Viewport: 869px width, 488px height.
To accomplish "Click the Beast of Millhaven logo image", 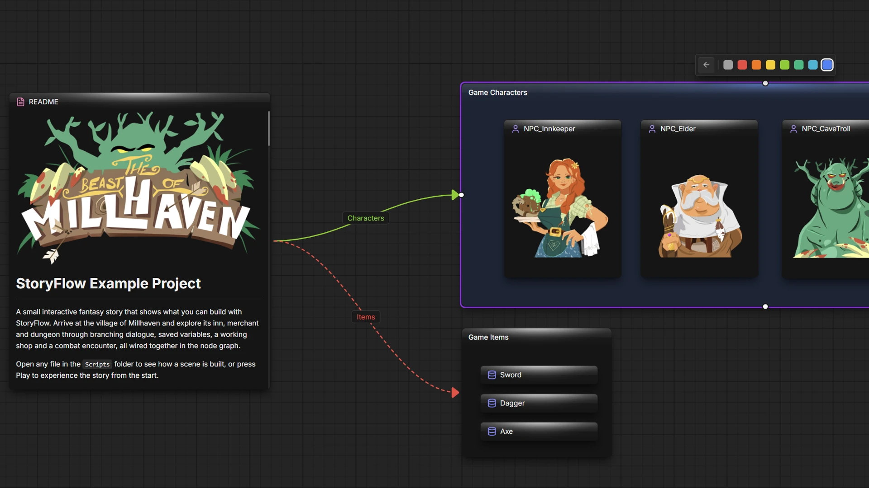I will (x=138, y=188).
